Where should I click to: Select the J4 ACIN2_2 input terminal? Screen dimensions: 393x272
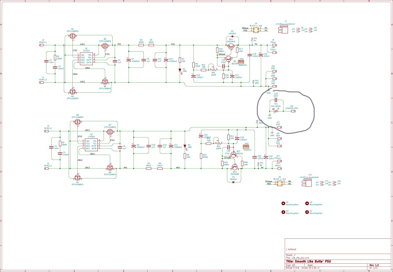point(46,169)
